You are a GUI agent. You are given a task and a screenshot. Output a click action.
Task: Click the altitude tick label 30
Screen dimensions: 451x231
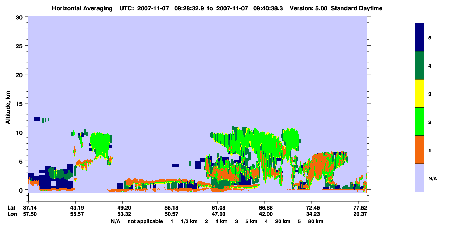tap(20, 17)
